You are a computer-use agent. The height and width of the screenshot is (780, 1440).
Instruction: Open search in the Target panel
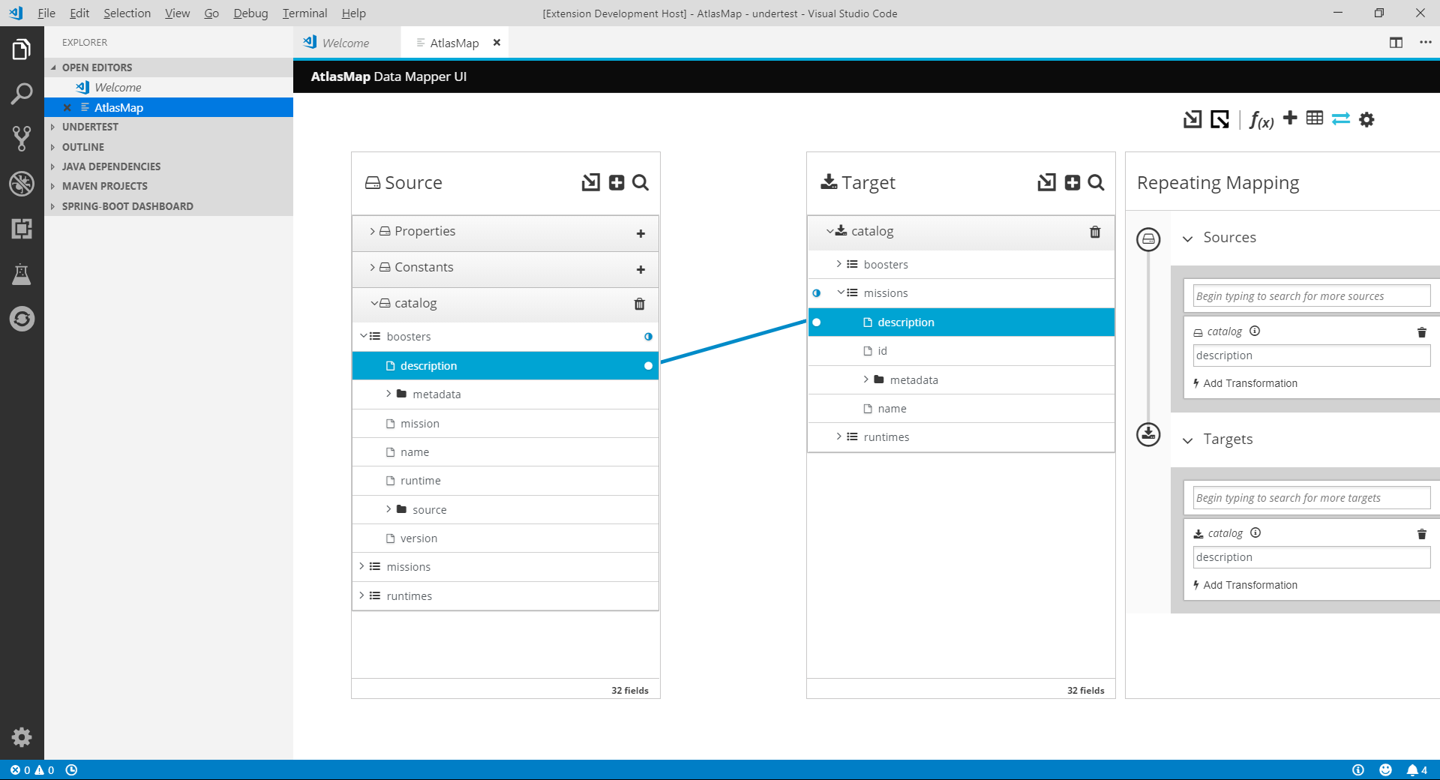[x=1096, y=182]
